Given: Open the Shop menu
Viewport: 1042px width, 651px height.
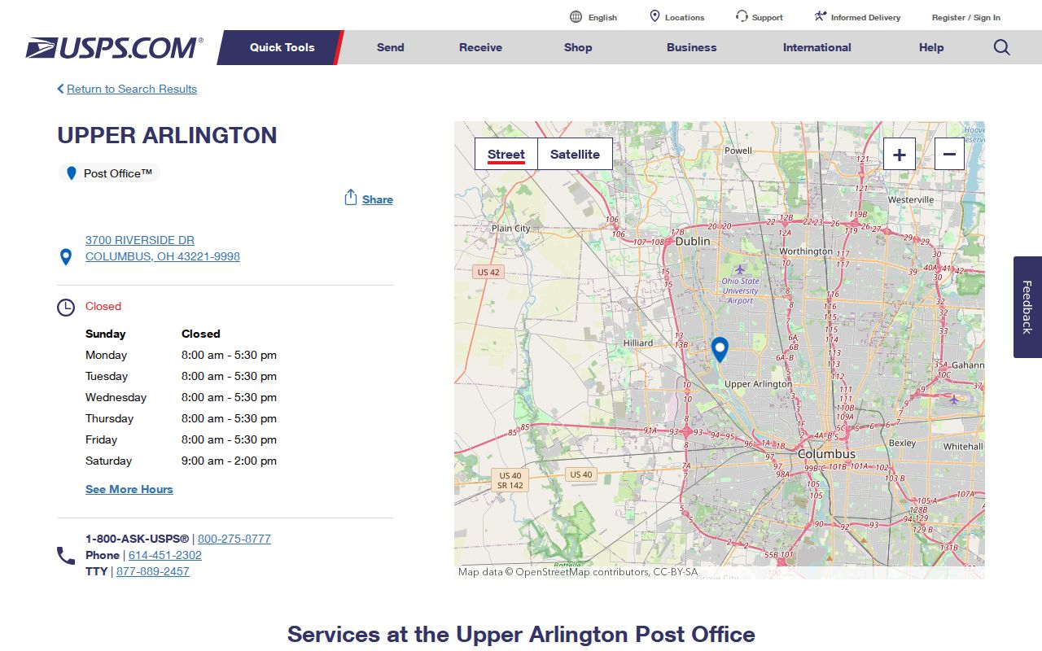Looking at the screenshot, I should [578, 47].
